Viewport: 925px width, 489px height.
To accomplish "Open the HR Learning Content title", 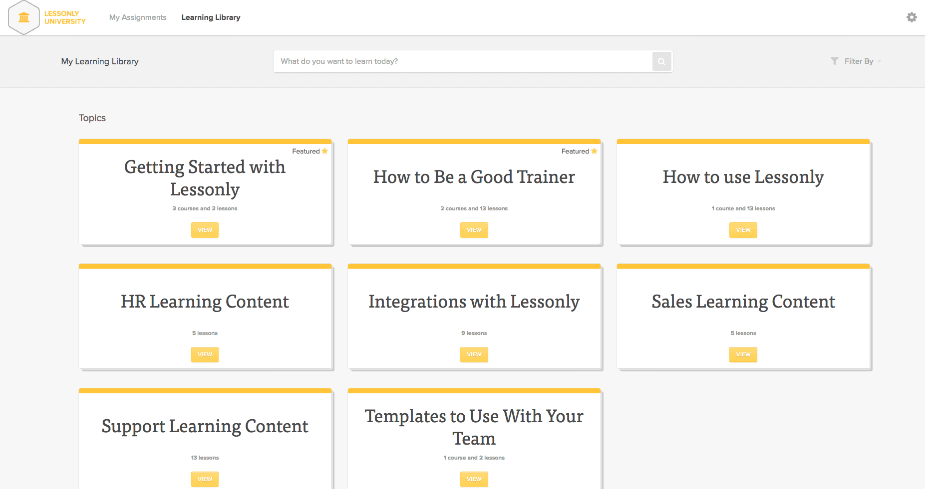I will click(x=205, y=302).
